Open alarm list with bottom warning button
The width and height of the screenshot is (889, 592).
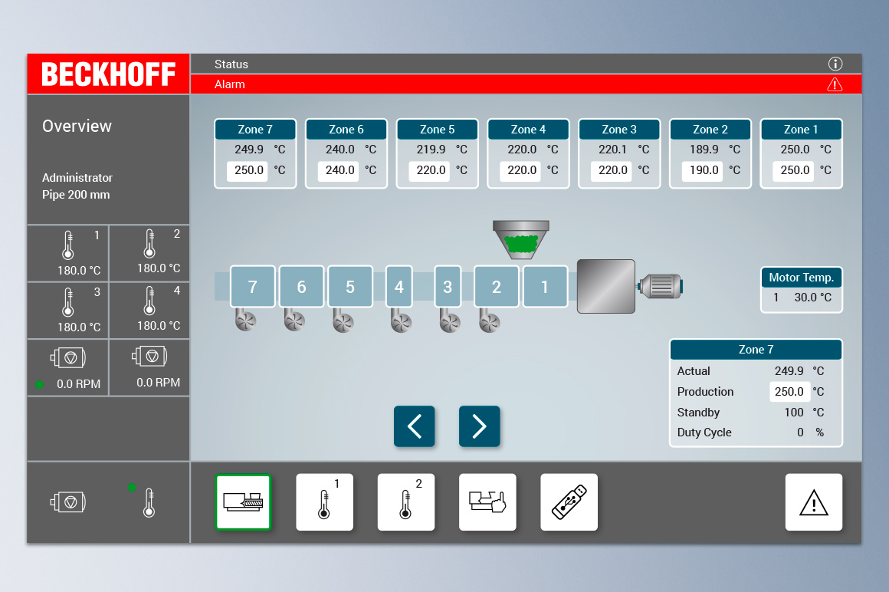coord(813,502)
